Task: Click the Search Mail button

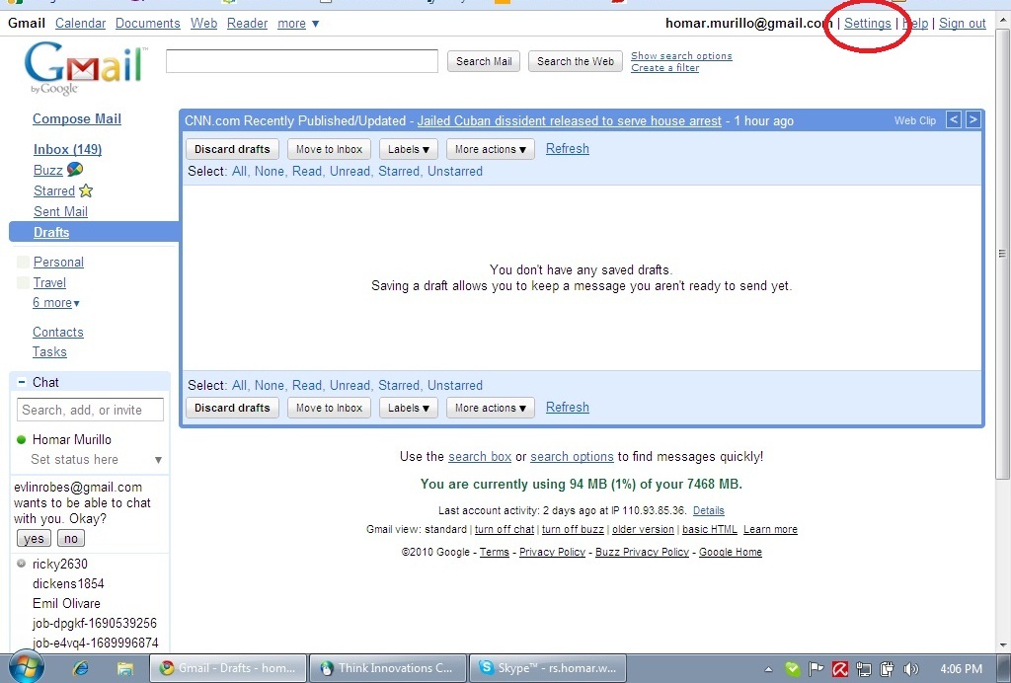Action: (484, 61)
